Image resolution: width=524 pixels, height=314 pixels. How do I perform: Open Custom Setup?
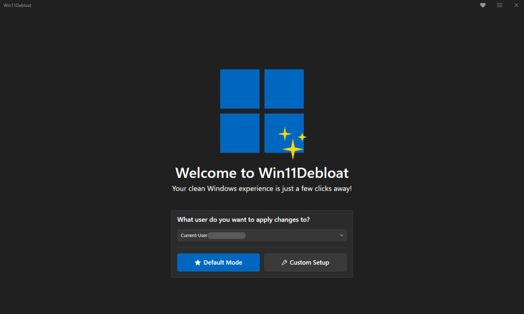click(305, 262)
